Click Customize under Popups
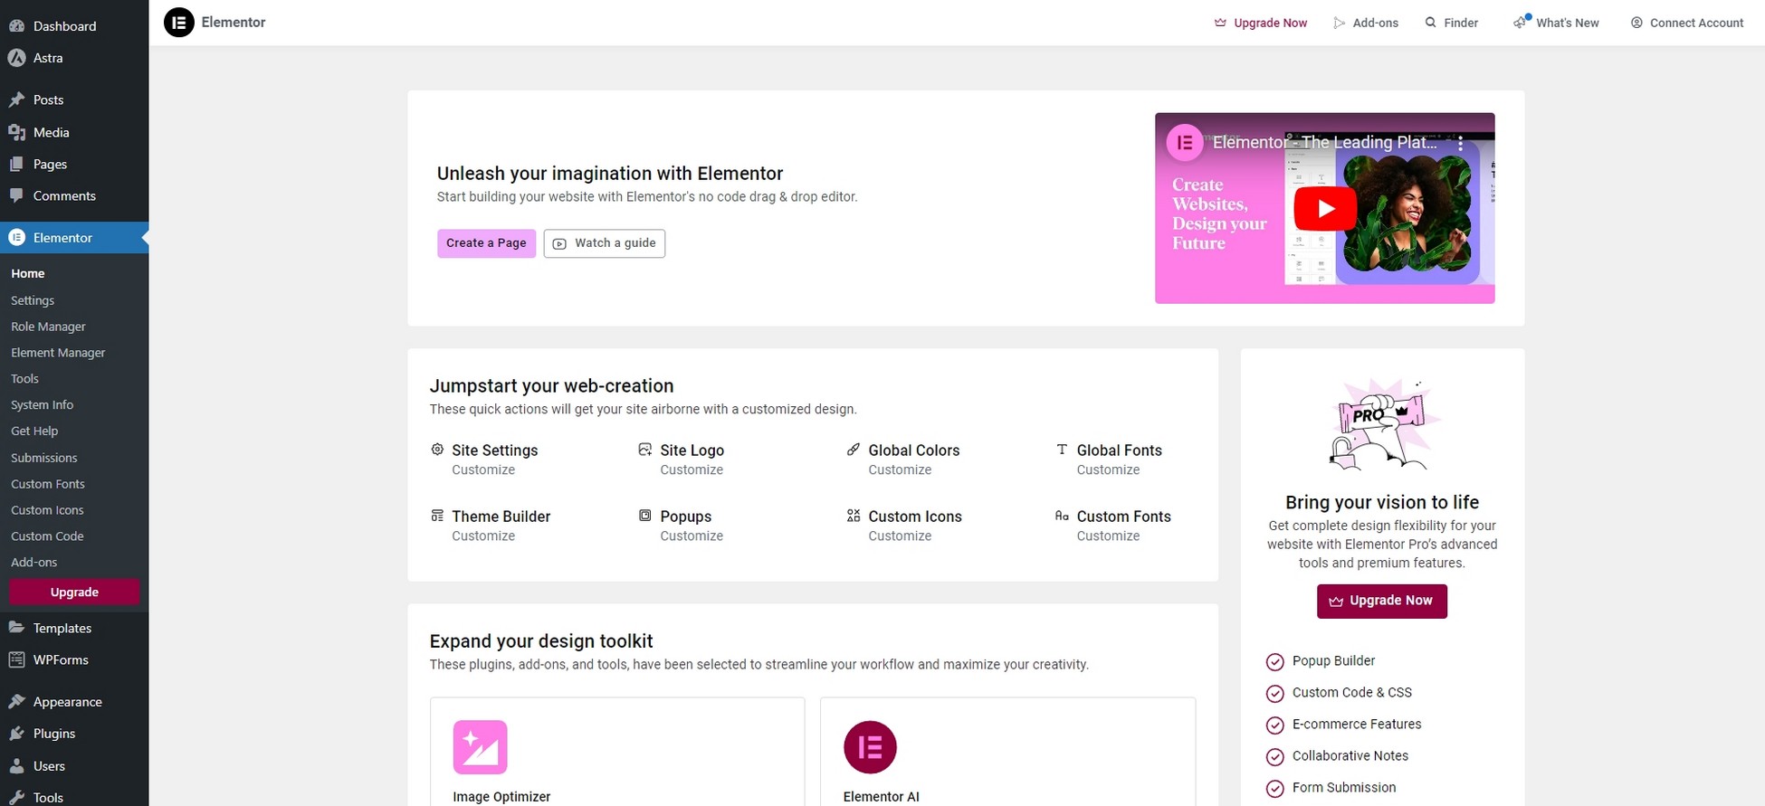The height and width of the screenshot is (806, 1765). (x=692, y=536)
